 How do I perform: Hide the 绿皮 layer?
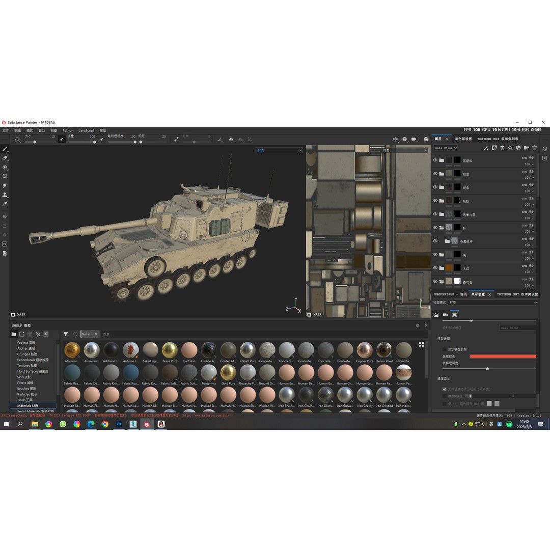point(435,174)
